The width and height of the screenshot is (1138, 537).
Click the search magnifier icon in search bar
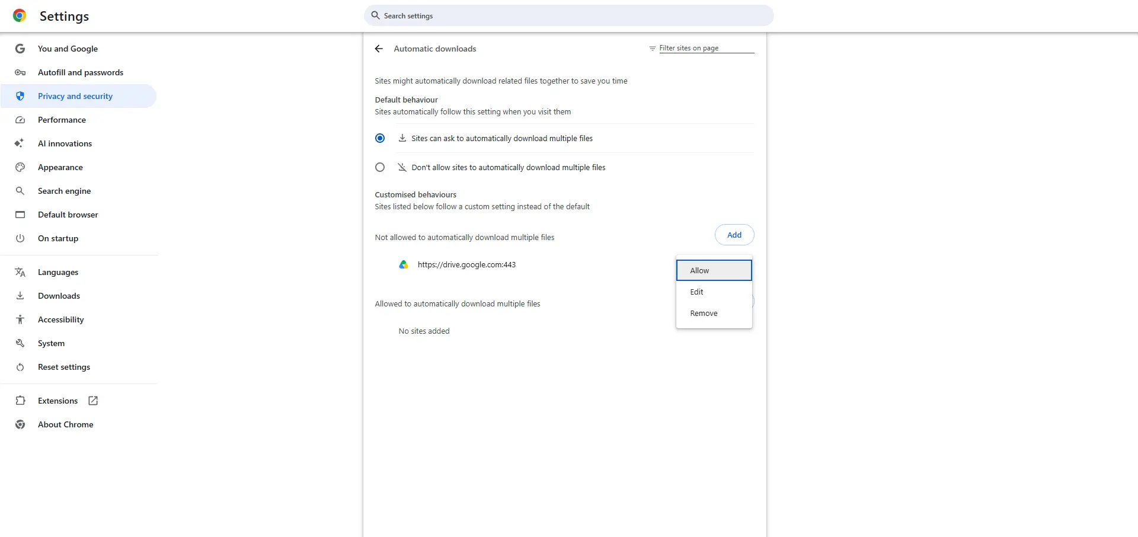click(x=375, y=15)
